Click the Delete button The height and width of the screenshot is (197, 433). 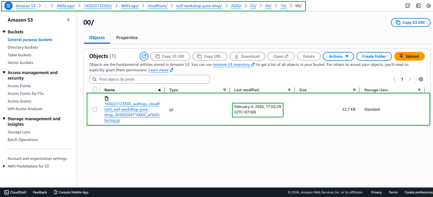309,56
